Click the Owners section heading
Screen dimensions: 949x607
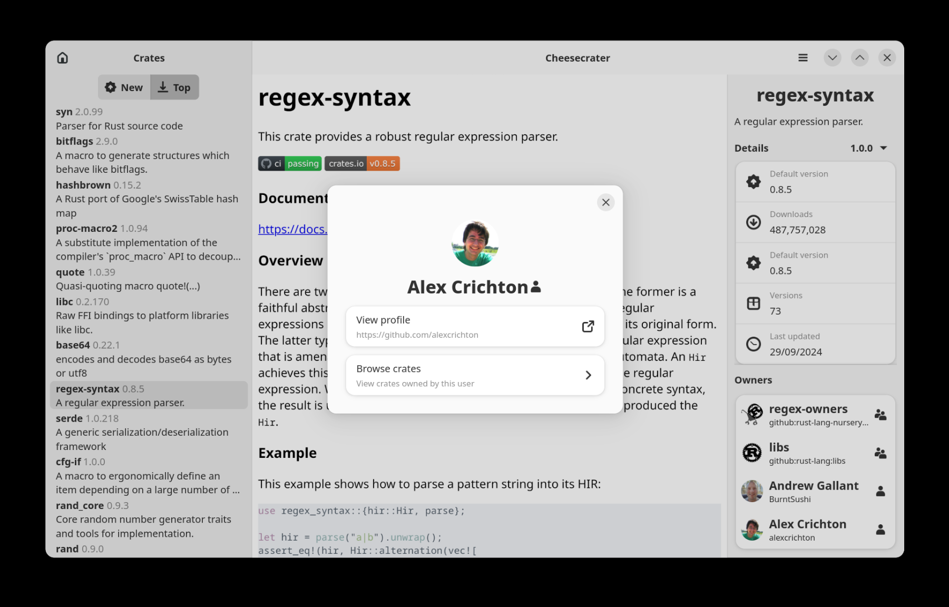click(x=753, y=380)
